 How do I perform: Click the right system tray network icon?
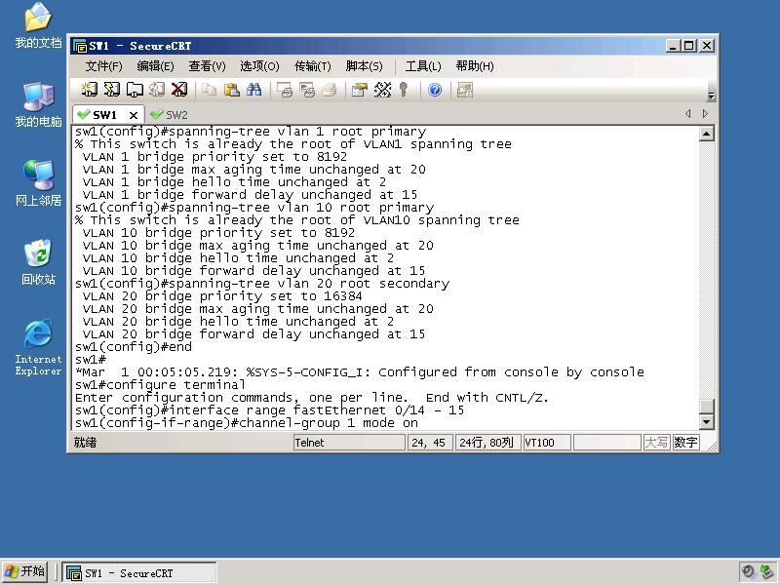tap(766, 572)
